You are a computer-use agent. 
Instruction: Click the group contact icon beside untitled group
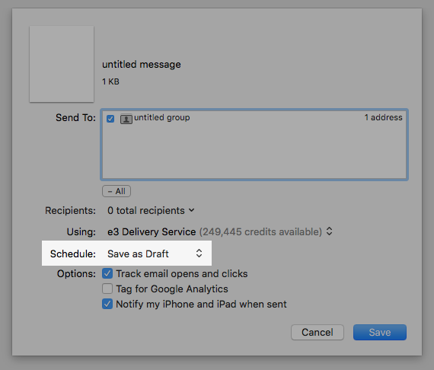pyautogui.click(x=126, y=119)
